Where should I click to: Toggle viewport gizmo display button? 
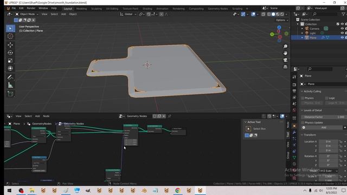[x=243, y=14]
